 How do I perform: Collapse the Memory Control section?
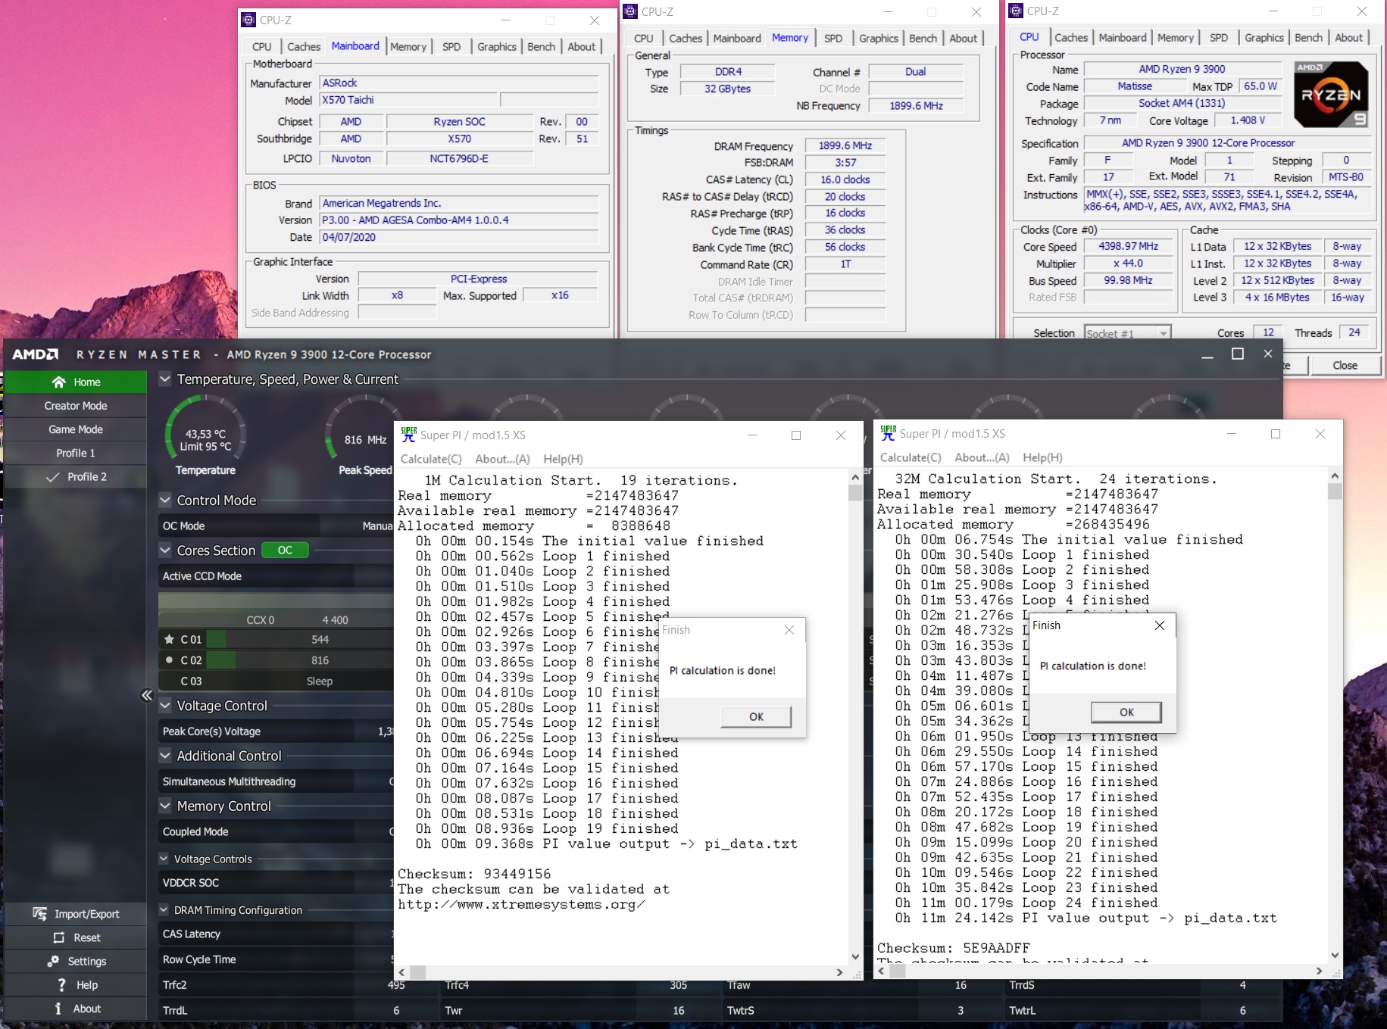pyautogui.click(x=164, y=806)
